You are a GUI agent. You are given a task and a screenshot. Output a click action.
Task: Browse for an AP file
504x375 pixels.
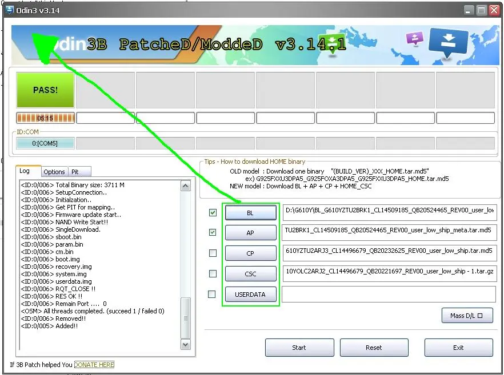250,233
